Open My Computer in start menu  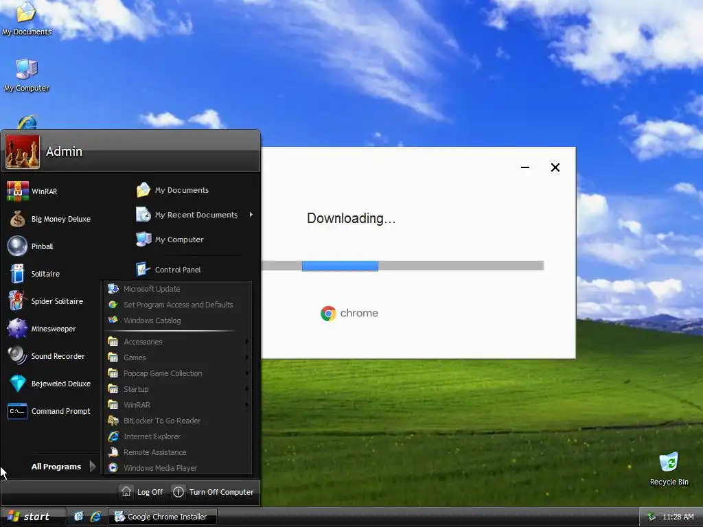click(x=170, y=239)
